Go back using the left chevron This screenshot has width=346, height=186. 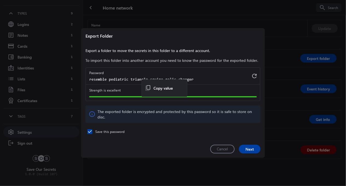[x=91, y=8]
